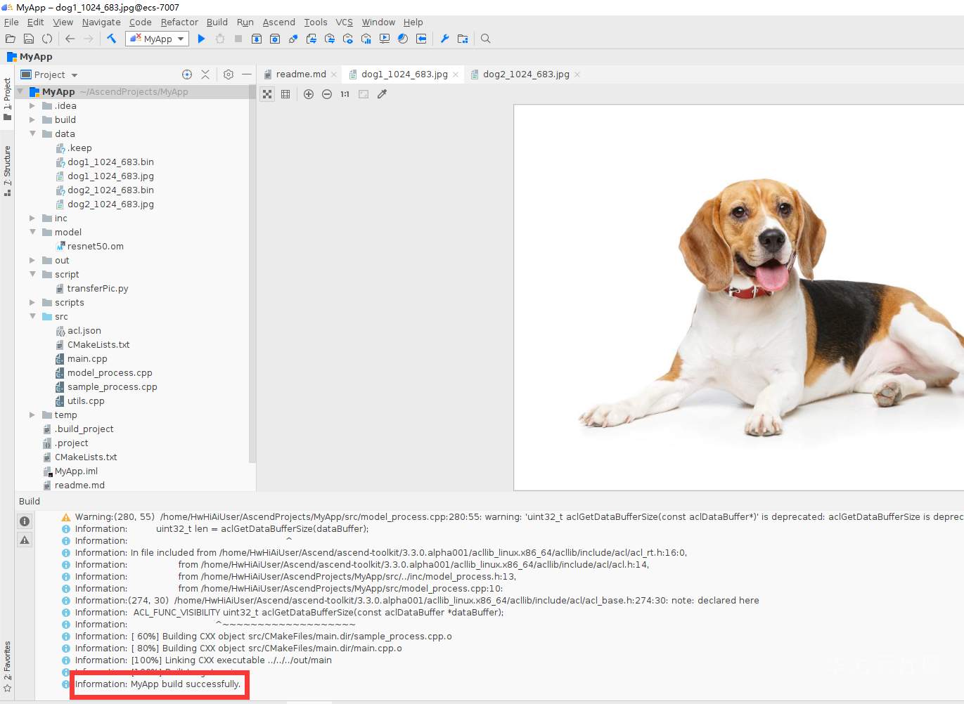Toggle the chessboard transparency background
Viewport: 964px width, 704px height.
click(267, 94)
